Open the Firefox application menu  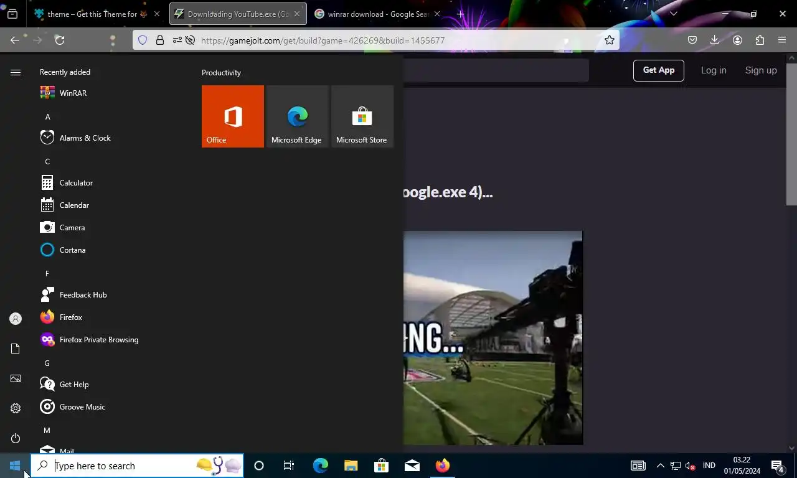pos(782,40)
